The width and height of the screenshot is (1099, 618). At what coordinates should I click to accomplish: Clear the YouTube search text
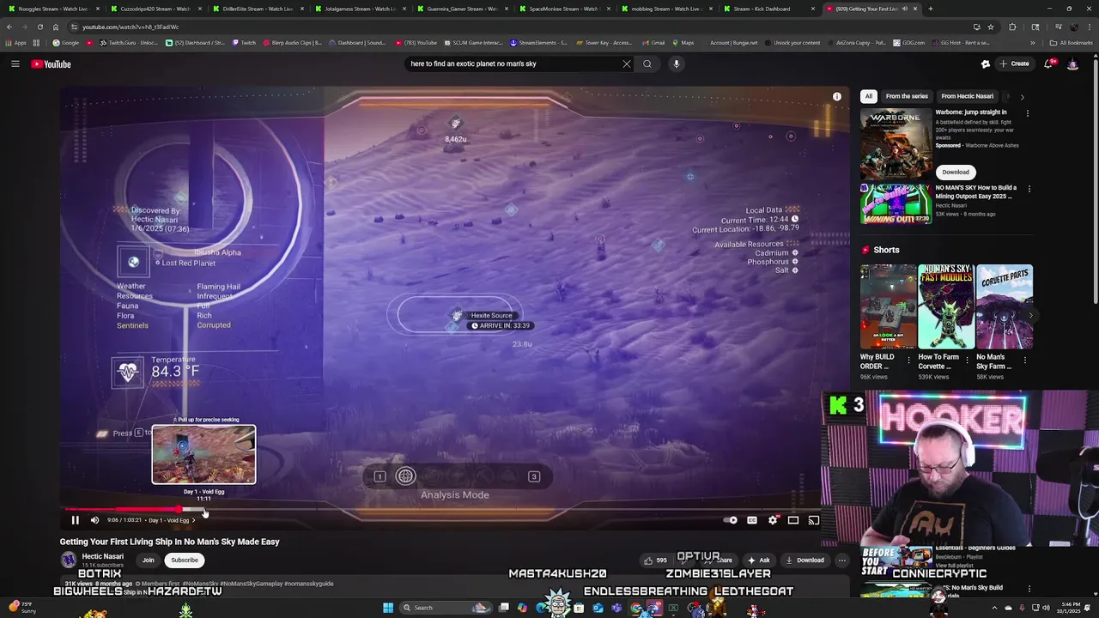(627, 64)
